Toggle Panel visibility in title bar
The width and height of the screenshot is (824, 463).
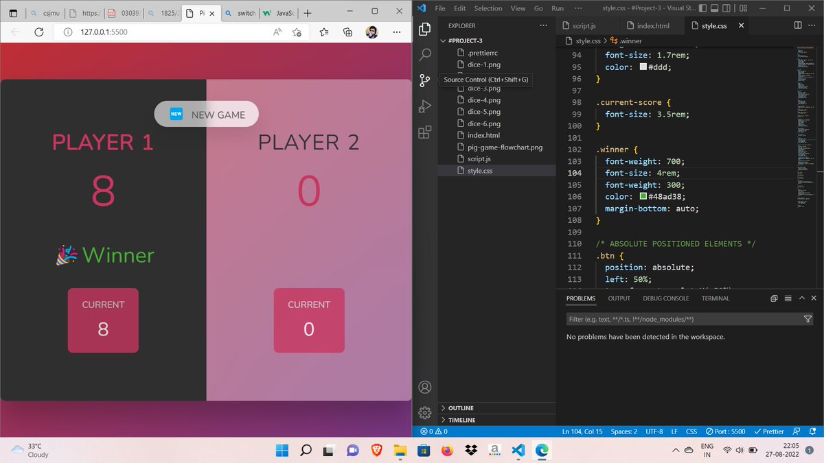click(x=715, y=8)
